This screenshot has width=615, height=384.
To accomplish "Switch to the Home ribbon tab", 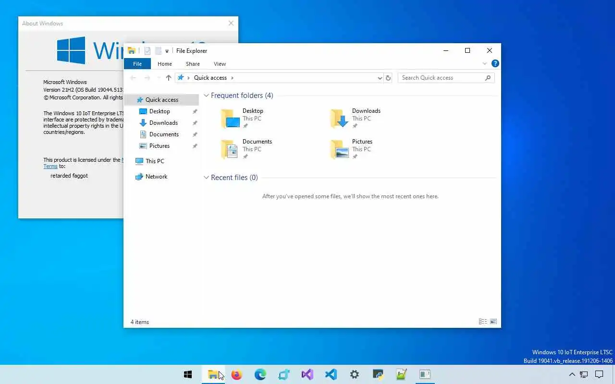I will (165, 64).
